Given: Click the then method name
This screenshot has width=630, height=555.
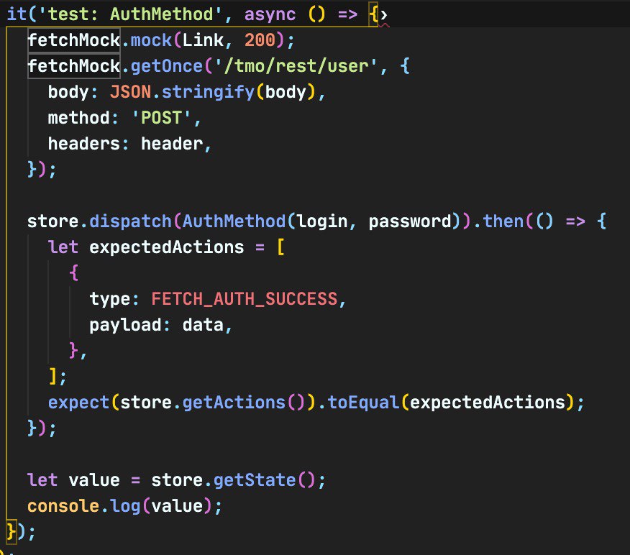Looking at the screenshot, I should [x=503, y=221].
